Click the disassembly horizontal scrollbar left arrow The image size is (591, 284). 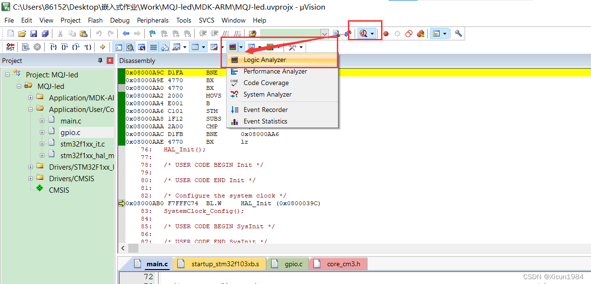coord(123,248)
